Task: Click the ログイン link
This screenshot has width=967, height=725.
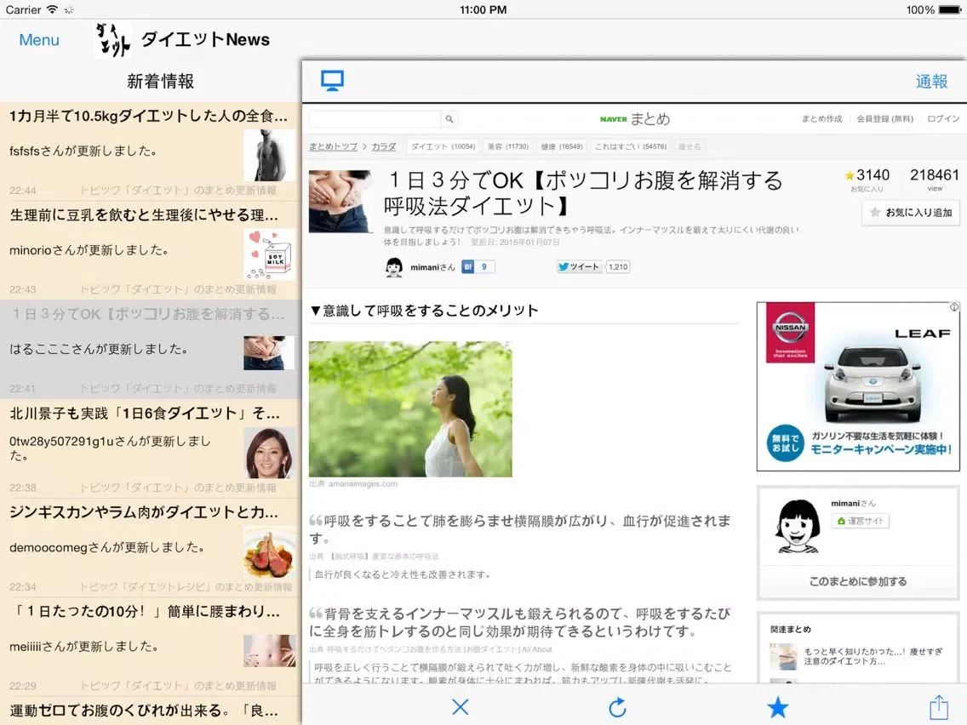Action: click(x=943, y=119)
